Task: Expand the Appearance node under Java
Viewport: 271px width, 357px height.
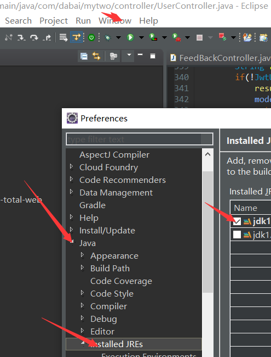Action: click(x=83, y=255)
